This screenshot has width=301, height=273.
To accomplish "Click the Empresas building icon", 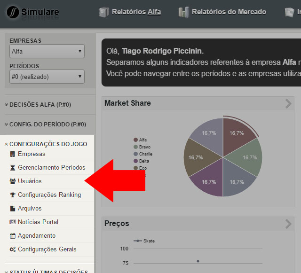I will 13,154.
